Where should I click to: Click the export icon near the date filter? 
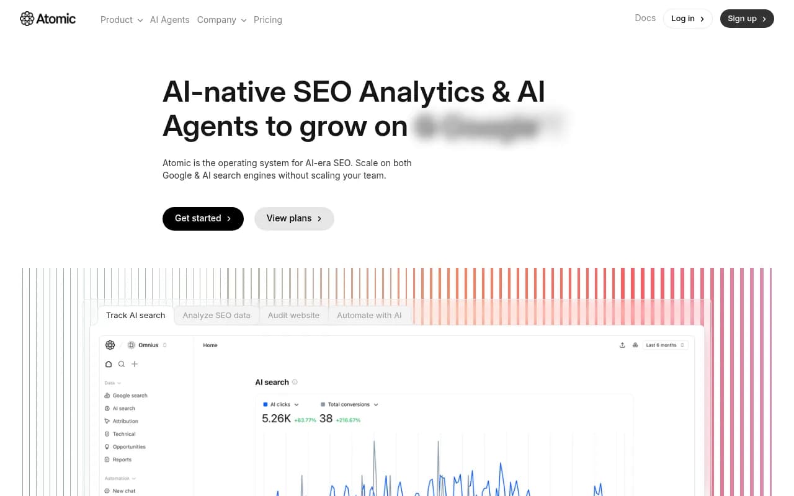(623, 345)
